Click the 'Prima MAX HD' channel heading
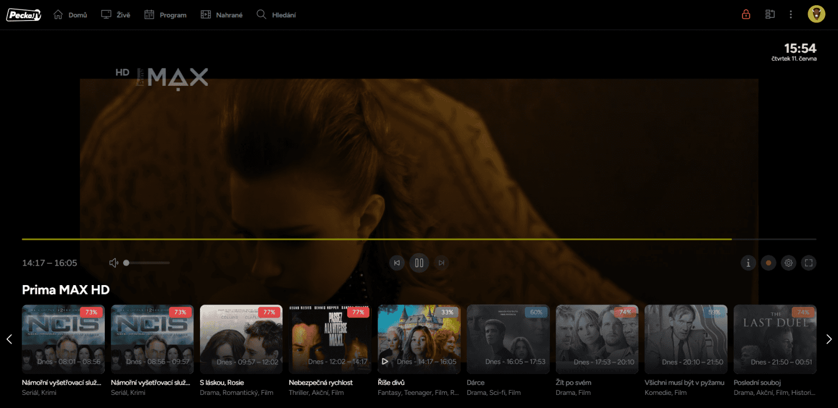Screen dimensions: 838x408 (66, 290)
